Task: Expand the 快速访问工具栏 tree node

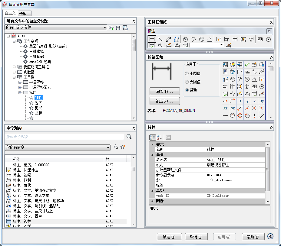Action: (14, 67)
